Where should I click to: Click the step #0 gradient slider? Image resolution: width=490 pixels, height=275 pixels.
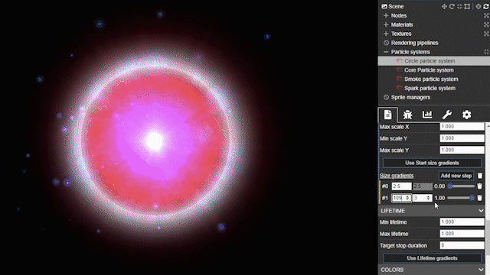tap(461, 186)
